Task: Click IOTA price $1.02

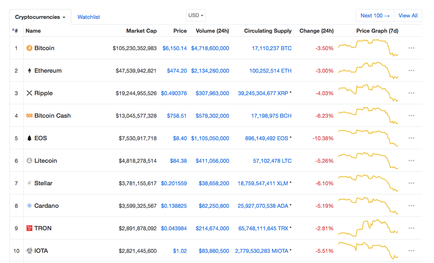Action: point(180,251)
